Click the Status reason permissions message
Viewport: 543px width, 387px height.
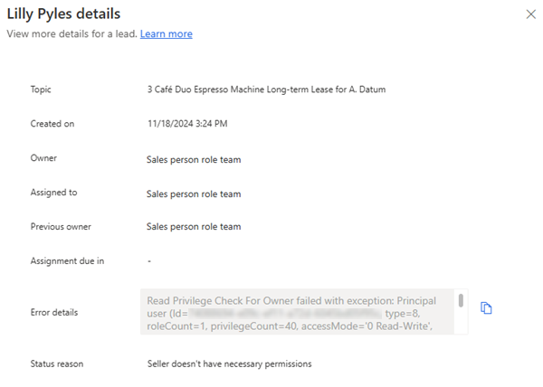click(230, 363)
